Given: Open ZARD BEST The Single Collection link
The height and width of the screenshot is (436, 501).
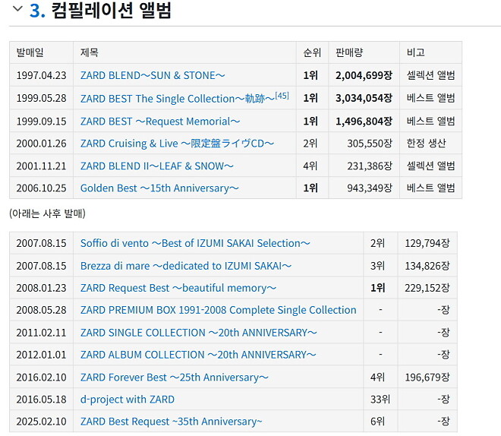Looking at the screenshot, I should point(178,99).
